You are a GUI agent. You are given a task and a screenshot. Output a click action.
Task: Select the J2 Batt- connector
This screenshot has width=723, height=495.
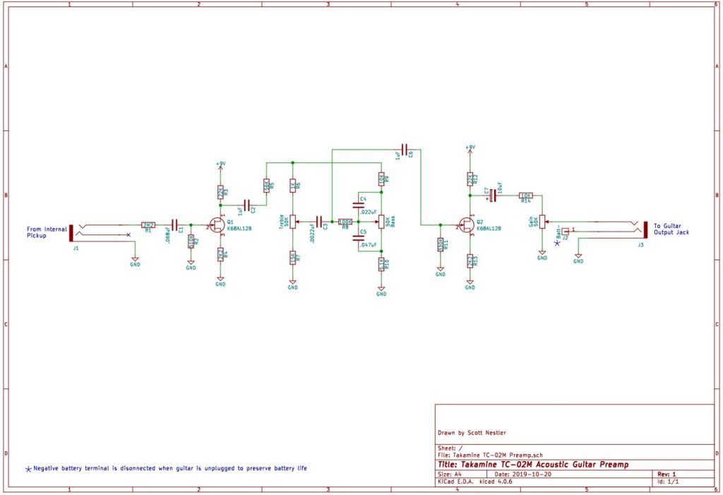coord(566,231)
